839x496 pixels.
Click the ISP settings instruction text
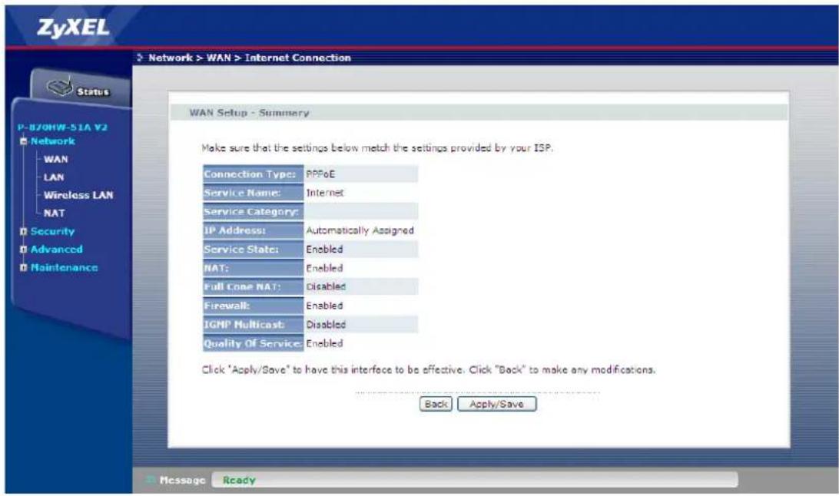(x=377, y=148)
